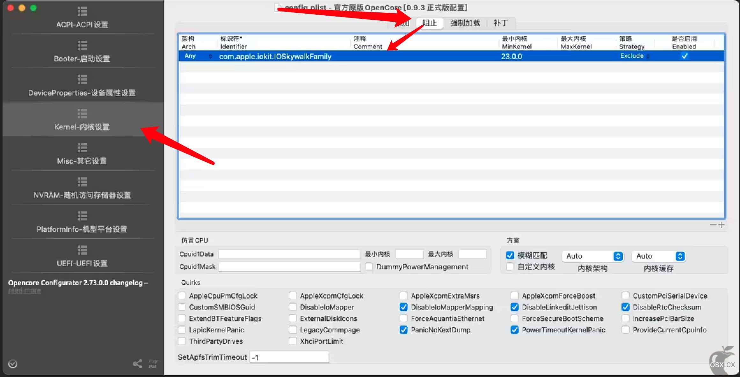The image size is (740, 377).
Task: Select MinKernel value 23.0.0 cell
Action: click(511, 56)
